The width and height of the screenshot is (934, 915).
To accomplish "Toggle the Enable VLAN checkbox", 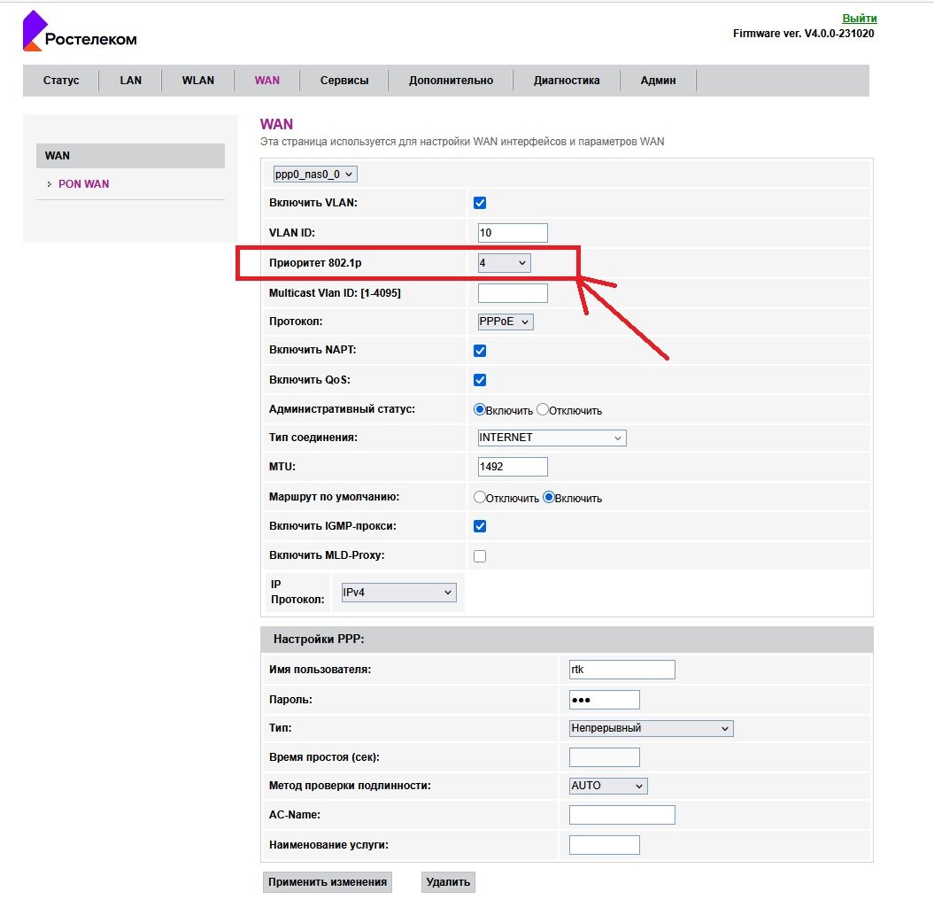I will tap(480, 203).
